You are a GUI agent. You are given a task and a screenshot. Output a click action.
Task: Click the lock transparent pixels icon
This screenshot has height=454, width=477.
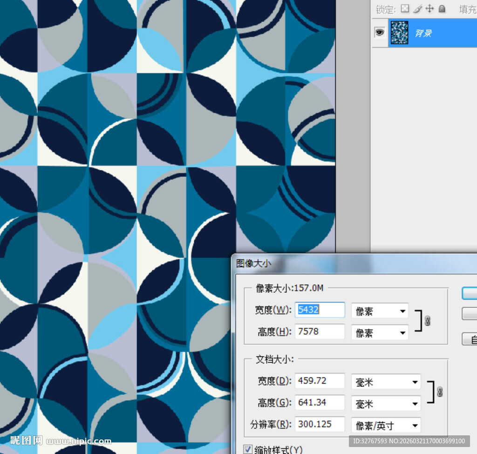[x=405, y=9]
